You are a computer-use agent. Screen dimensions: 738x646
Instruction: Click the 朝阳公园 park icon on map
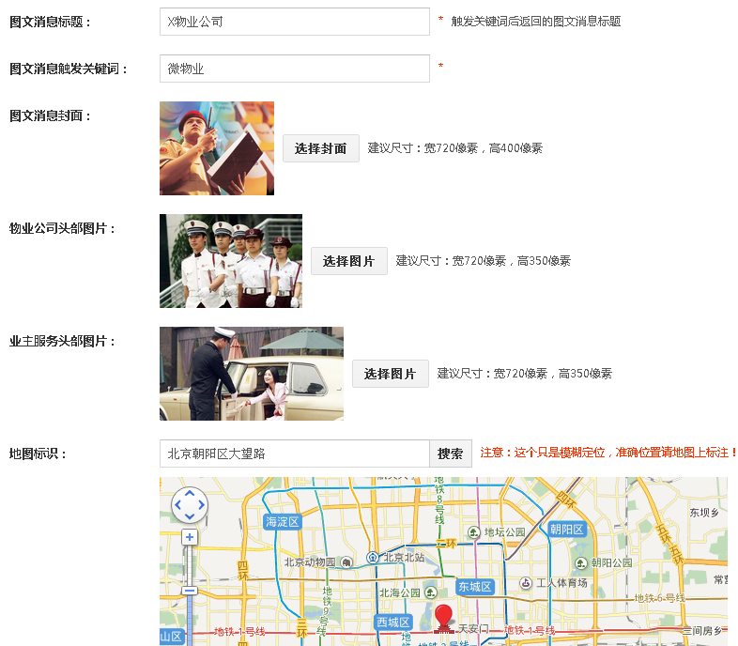coord(581,562)
